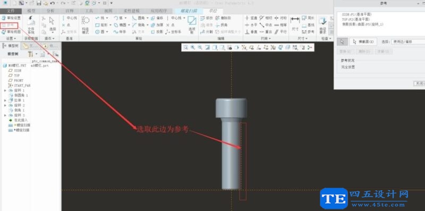Viewport: 425px width, 211px height.
Task: Switch to the 注释 ribbon tab
Action: 70,11
